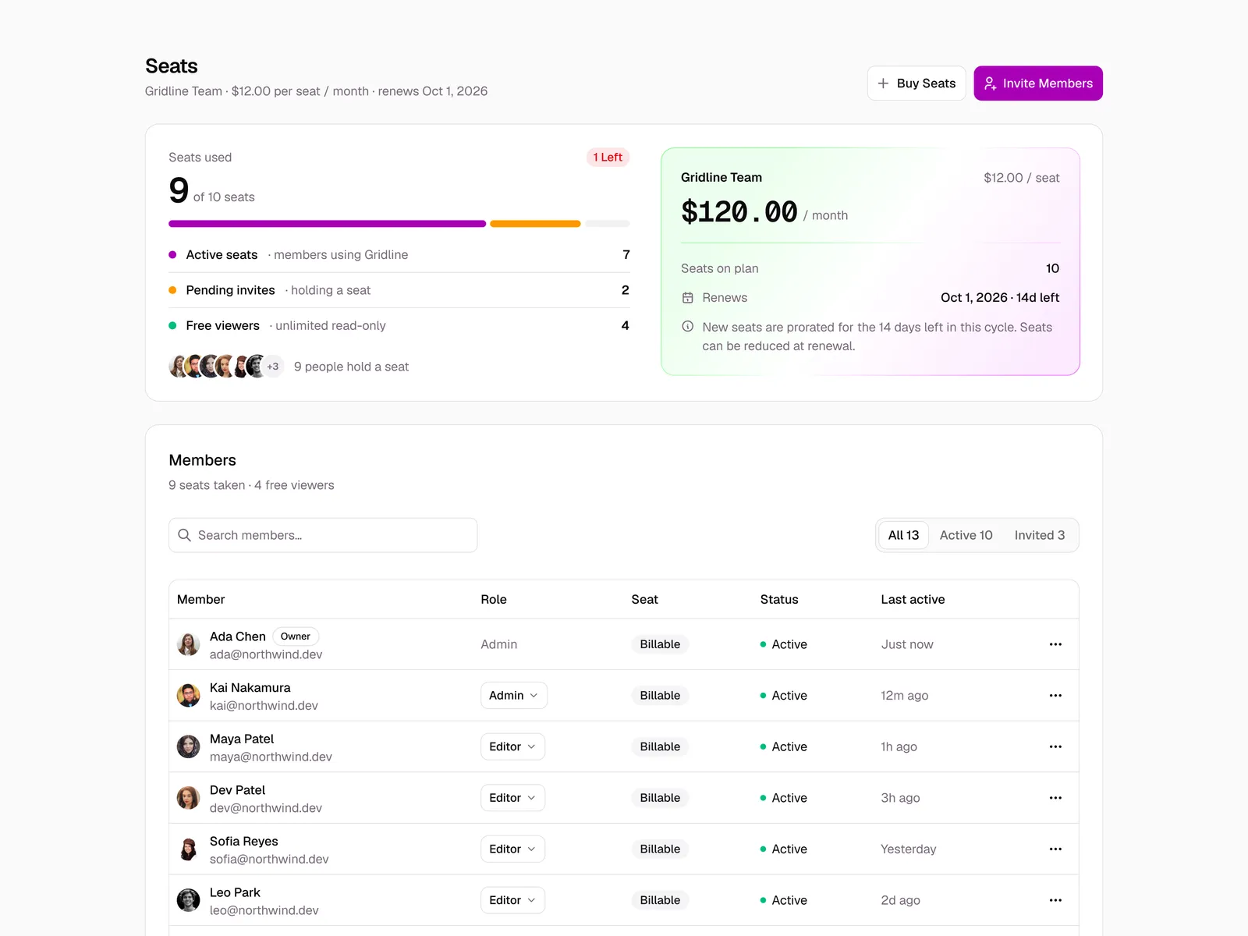This screenshot has width=1248, height=936.
Task: Click the info icon next to proration note
Action: [688, 327]
